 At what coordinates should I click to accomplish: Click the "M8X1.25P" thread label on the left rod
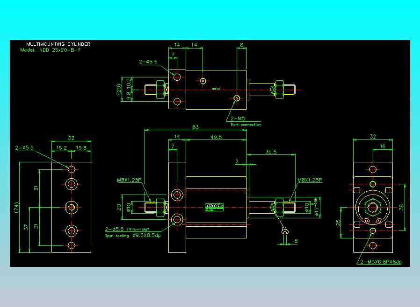(x=129, y=180)
